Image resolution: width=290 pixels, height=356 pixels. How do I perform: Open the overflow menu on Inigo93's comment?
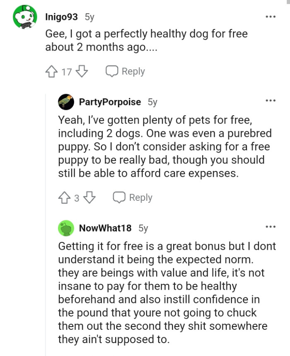coord(270,16)
